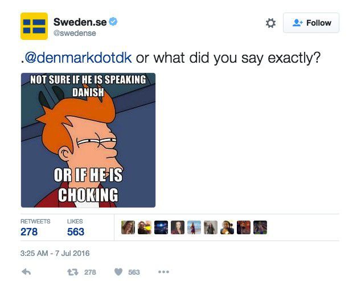Click the last avatar in the likers row
Viewport: 357px width, 281px height.
coord(260,228)
